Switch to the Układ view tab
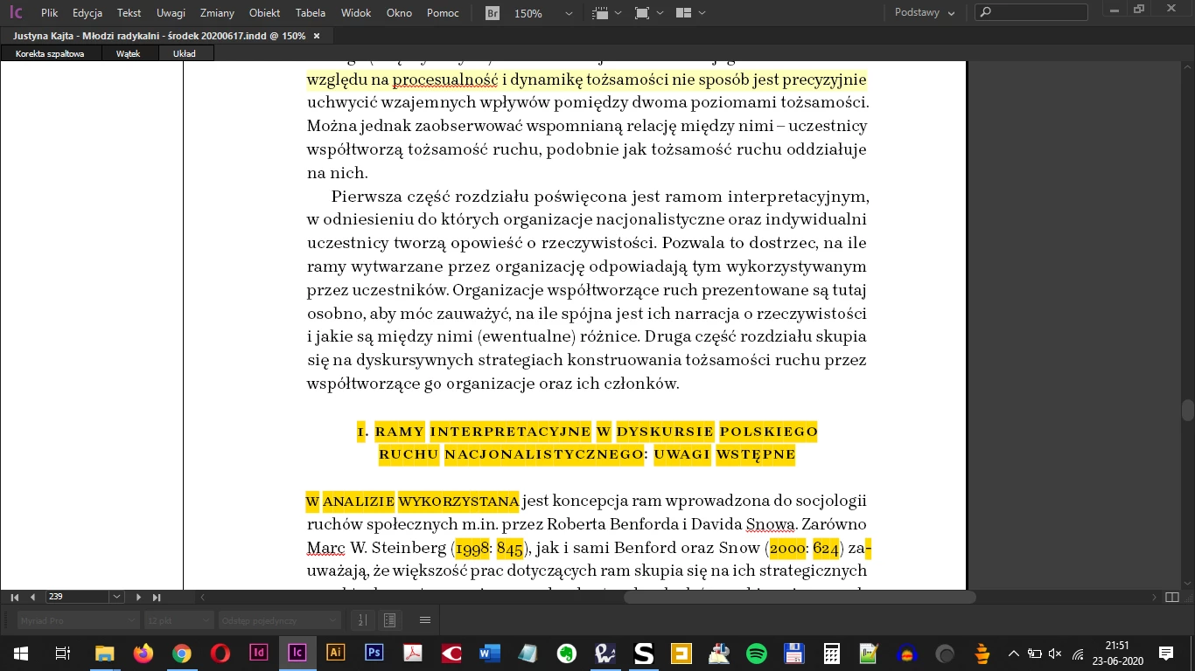 point(185,53)
